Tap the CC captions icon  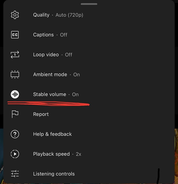pyautogui.click(x=15, y=35)
